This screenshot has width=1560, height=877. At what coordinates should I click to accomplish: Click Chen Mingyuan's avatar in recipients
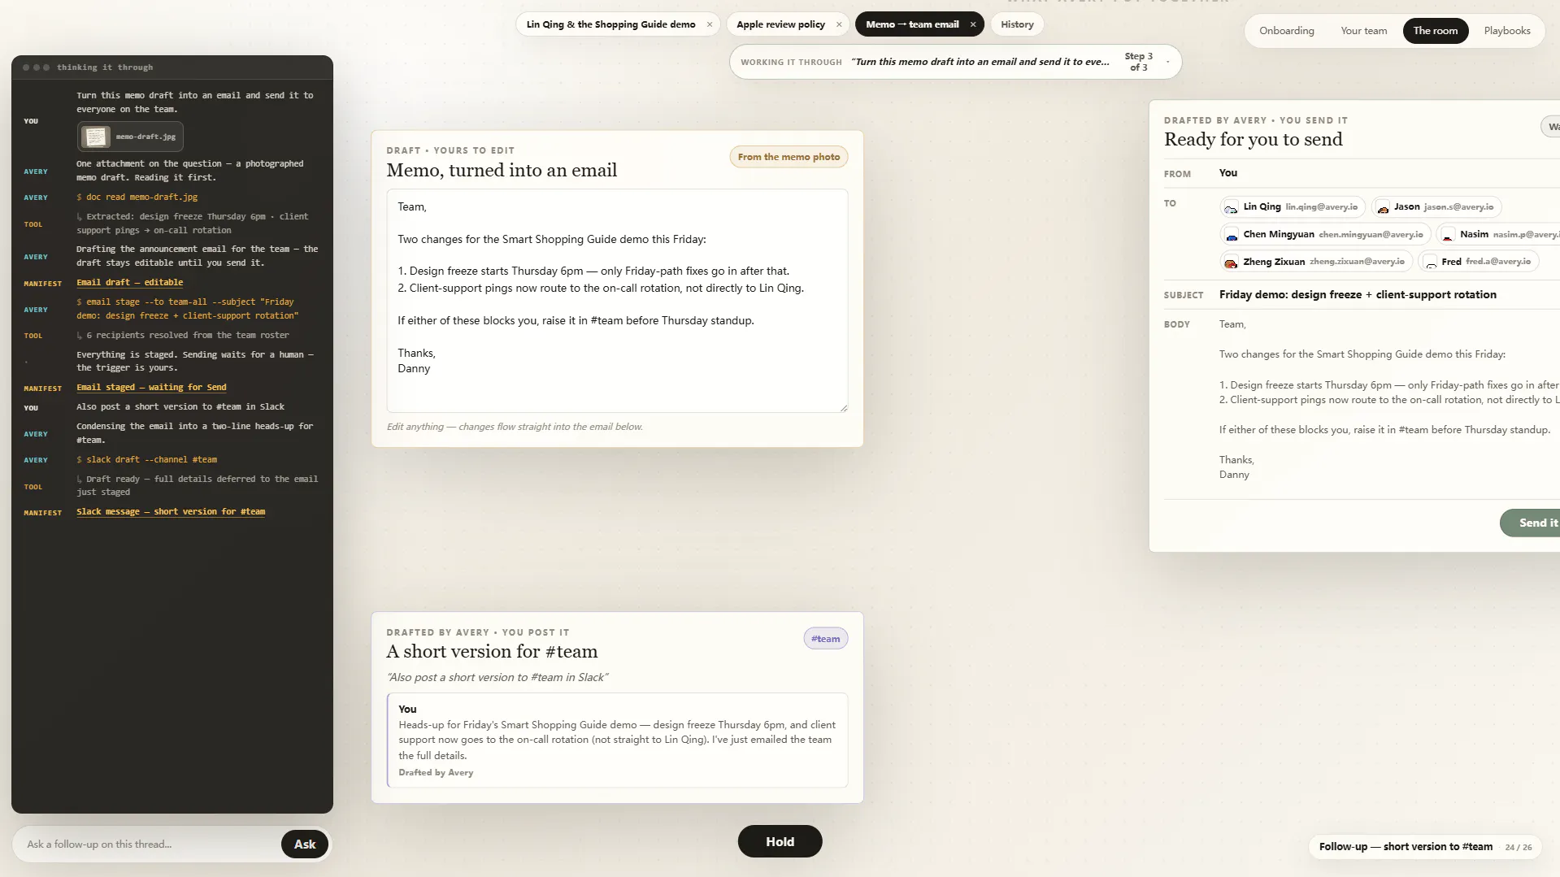click(x=1231, y=235)
